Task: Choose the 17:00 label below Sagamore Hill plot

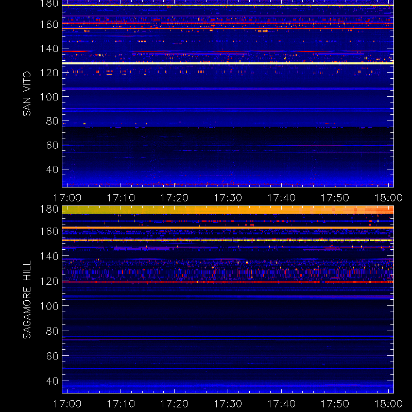Action: click(67, 404)
